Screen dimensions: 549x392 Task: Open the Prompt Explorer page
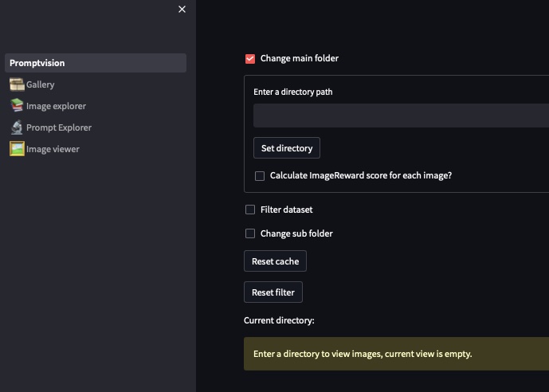(59, 127)
